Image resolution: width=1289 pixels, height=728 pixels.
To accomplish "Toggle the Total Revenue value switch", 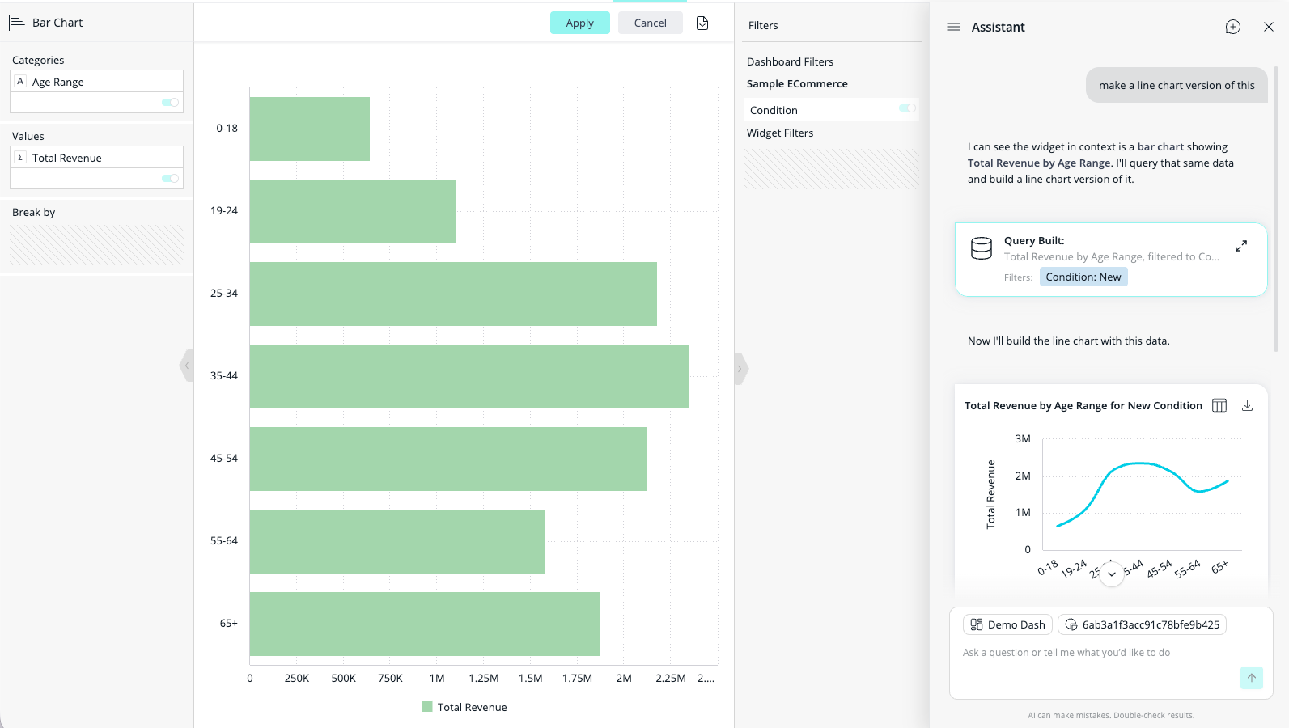I will (x=170, y=178).
